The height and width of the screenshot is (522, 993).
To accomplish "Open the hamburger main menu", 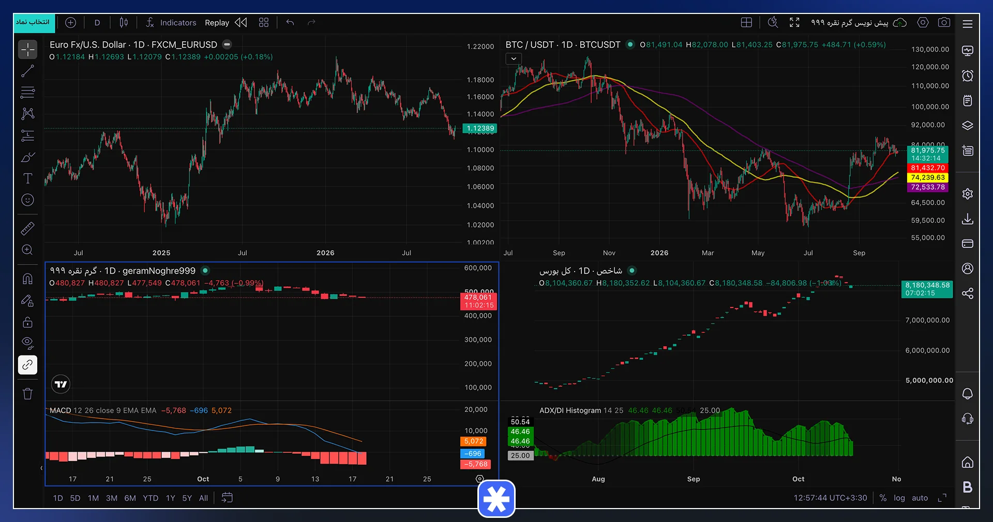I will [968, 24].
